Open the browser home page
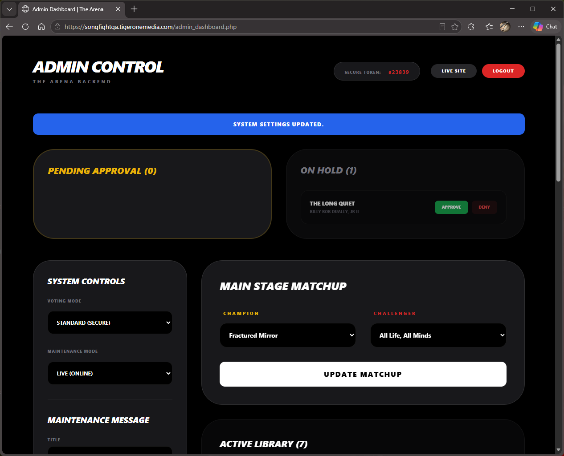Image resolution: width=564 pixels, height=456 pixels. pos(41,27)
